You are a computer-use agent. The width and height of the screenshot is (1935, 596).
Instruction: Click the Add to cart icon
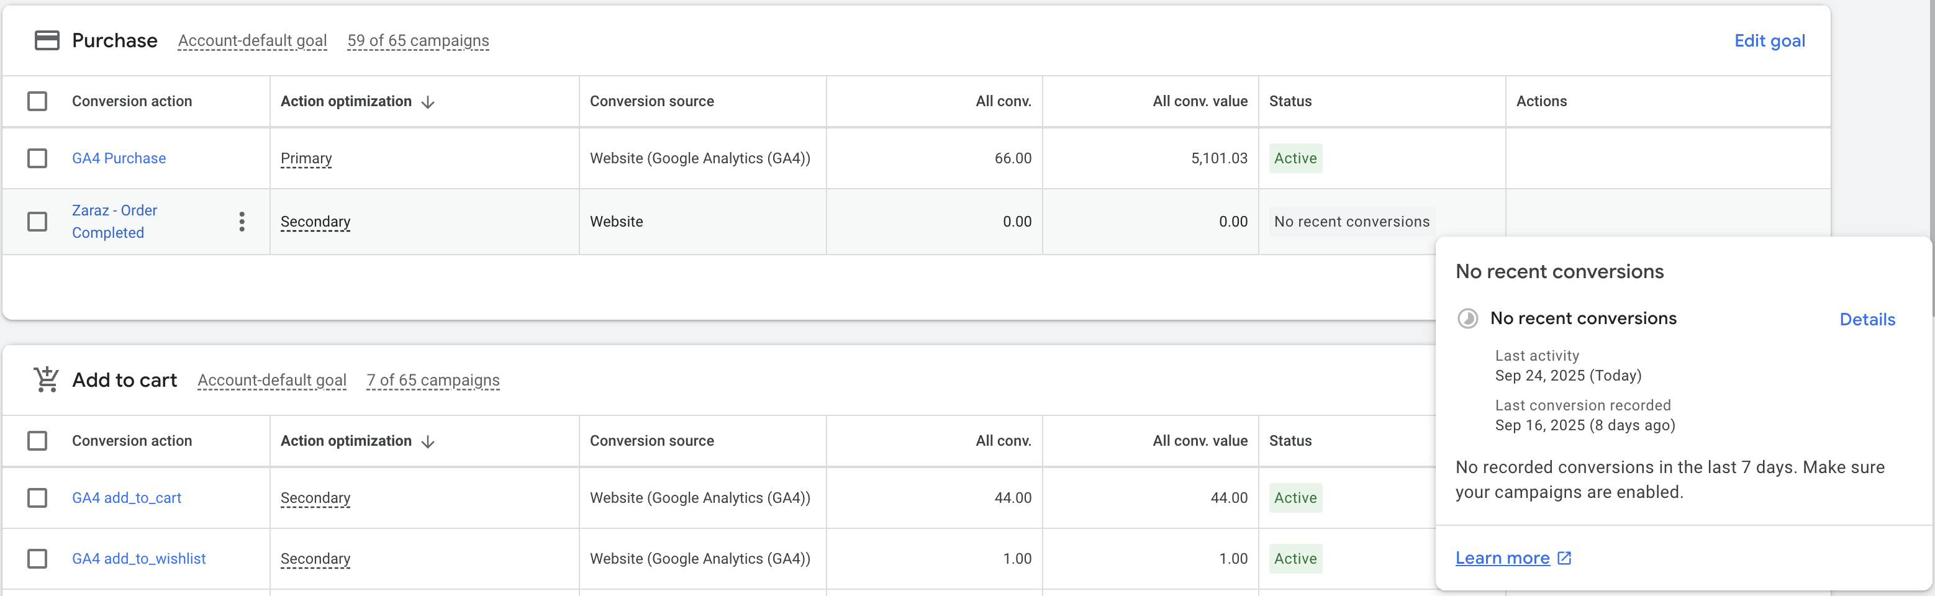tap(47, 380)
